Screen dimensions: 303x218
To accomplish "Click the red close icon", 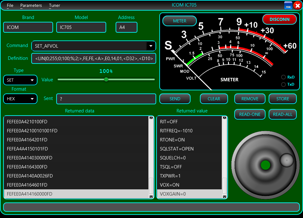I will (x=297, y=5).
